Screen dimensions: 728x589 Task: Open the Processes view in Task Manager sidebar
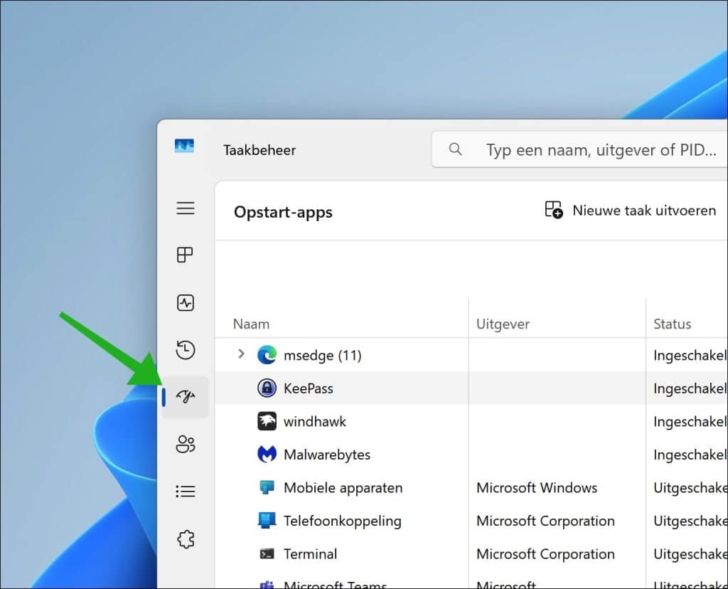(186, 255)
